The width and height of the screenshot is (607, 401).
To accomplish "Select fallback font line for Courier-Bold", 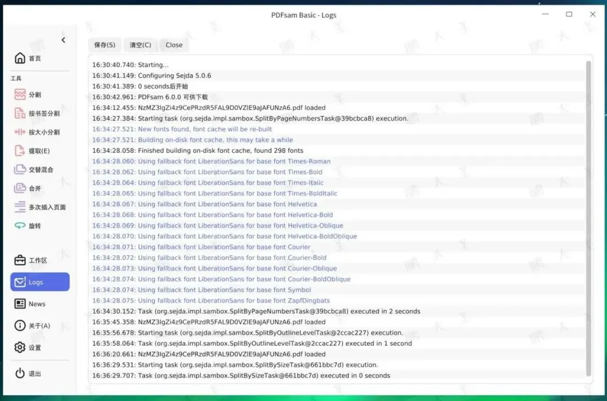I will tap(337, 258).
